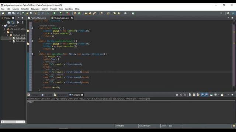Click the Run with Coverage toolbar icon
This screenshot has height=132, width=236.
pos(61,13)
